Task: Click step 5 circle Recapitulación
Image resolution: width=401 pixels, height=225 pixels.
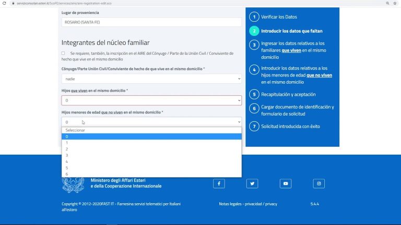Action: 254,94
